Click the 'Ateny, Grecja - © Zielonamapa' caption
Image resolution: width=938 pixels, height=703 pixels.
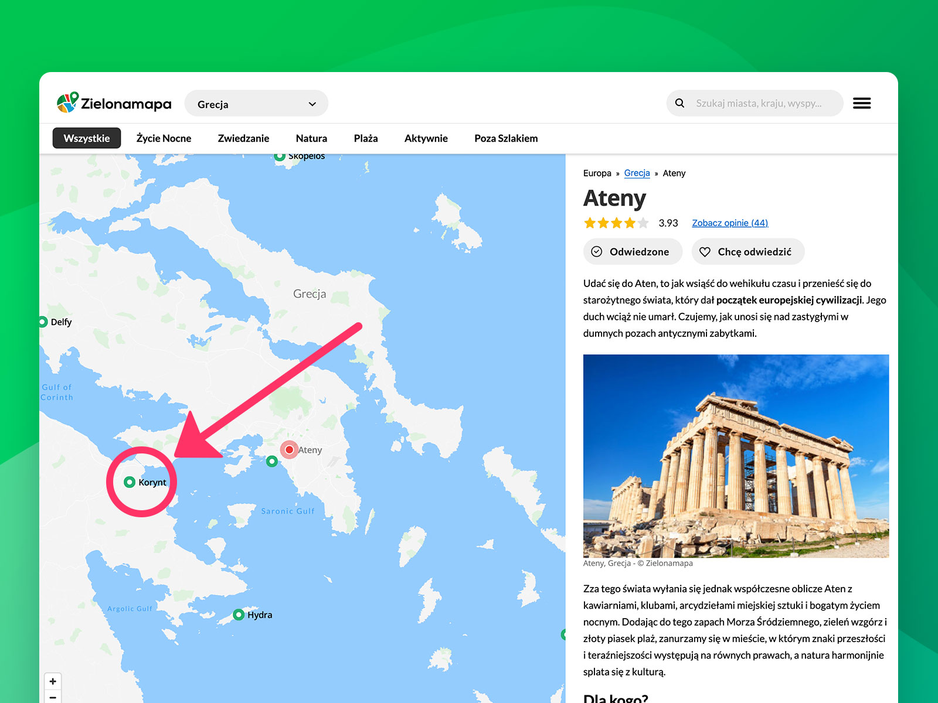pyautogui.click(x=638, y=564)
